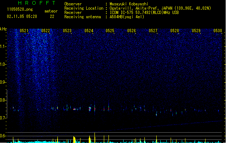Click the A504HB(yagi 4el) antenna text
The image size is (226, 143).
127,17
